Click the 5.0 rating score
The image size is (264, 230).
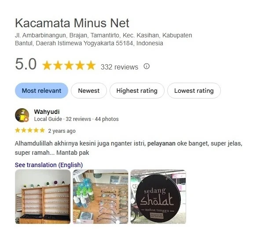click(x=26, y=64)
